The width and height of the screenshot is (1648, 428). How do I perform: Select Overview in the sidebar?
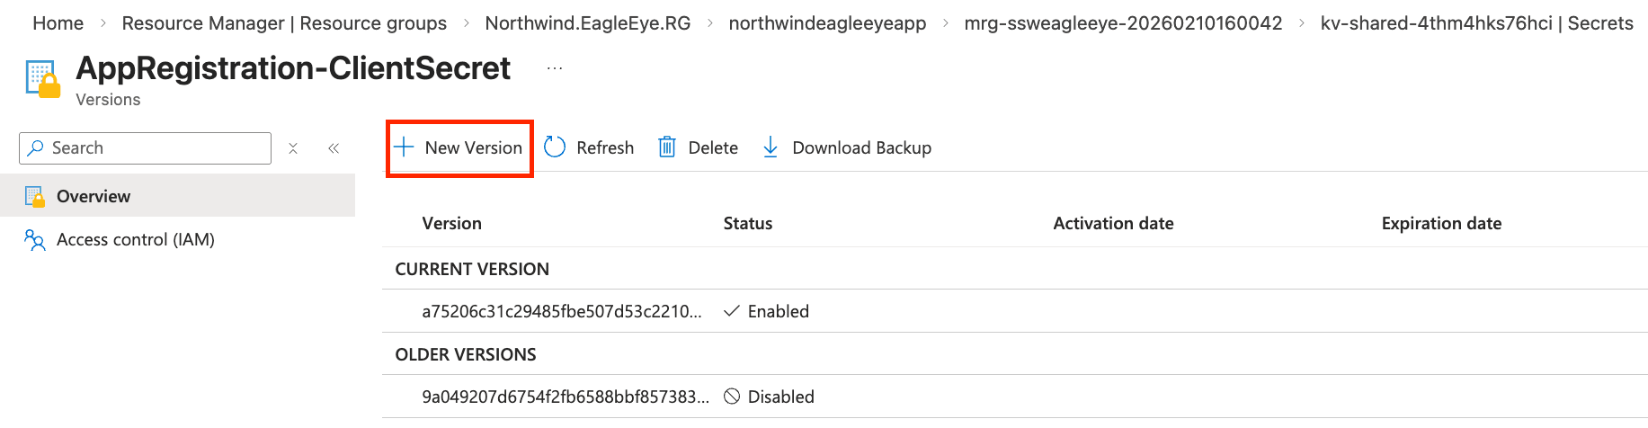pos(94,196)
